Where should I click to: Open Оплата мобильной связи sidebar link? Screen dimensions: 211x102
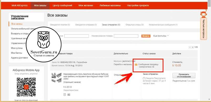click(23, 29)
